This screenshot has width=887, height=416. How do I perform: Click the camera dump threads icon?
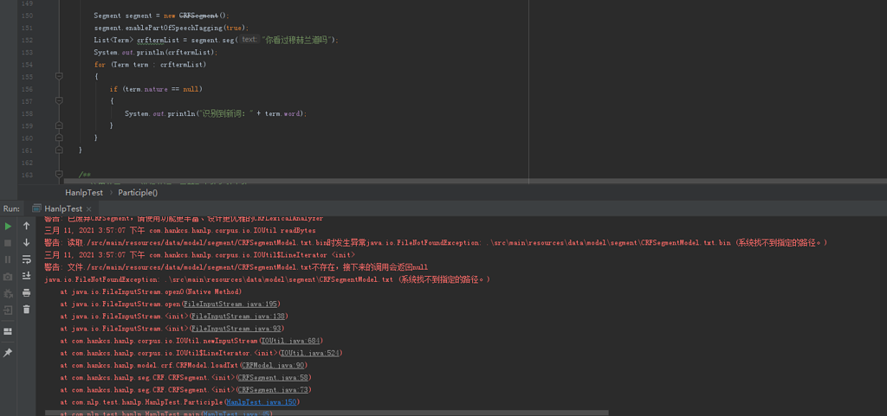click(x=8, y=276)
